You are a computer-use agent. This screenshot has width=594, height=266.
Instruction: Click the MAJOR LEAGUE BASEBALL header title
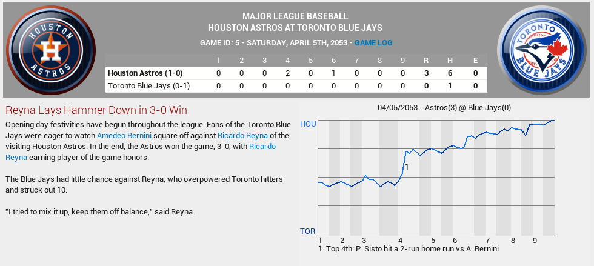click(x=295, y=16)
